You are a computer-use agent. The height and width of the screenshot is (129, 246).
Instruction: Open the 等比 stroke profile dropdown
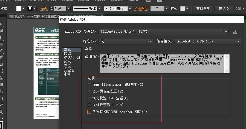100,9
